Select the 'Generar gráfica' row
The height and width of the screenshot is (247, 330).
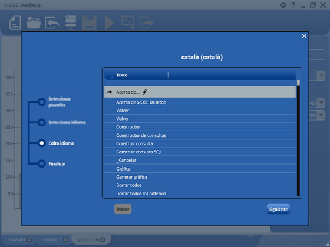[x=200, y=177]
